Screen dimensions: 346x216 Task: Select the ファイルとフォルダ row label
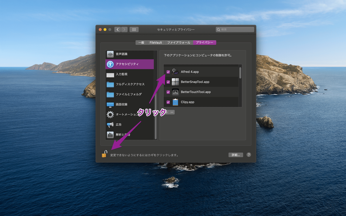(x=129, y=94)
